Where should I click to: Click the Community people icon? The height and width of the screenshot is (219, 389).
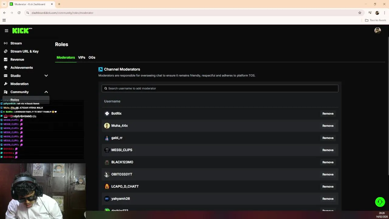click(x=5, y=92)
